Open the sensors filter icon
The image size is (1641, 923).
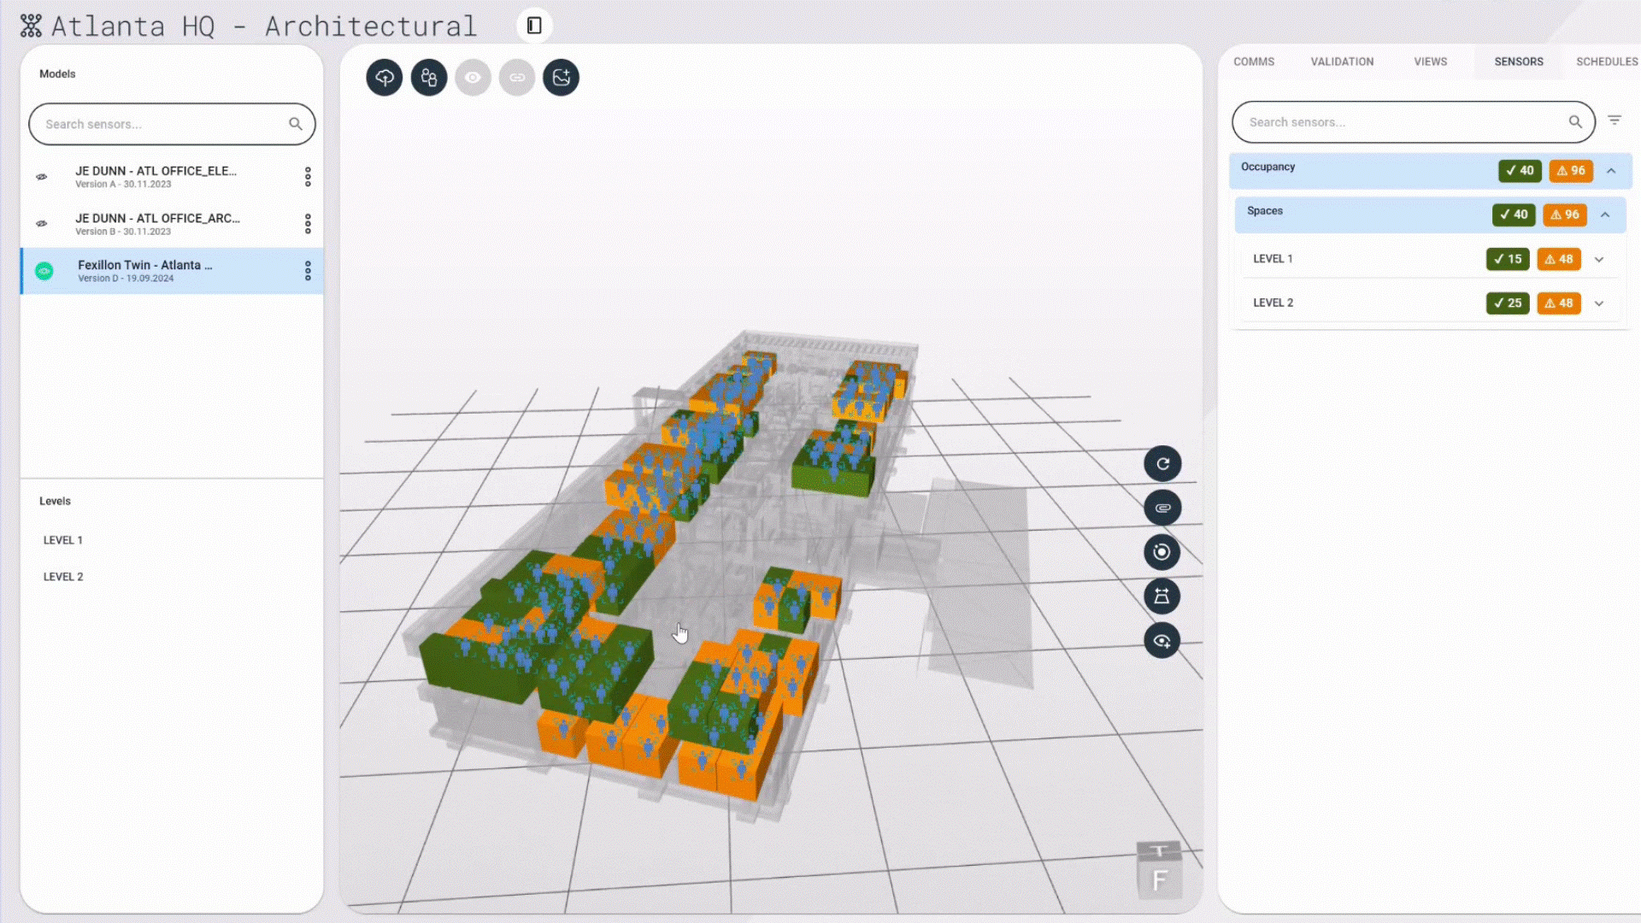[1615, 121]
